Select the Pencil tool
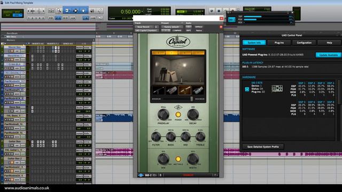 [x=100, y=11]
